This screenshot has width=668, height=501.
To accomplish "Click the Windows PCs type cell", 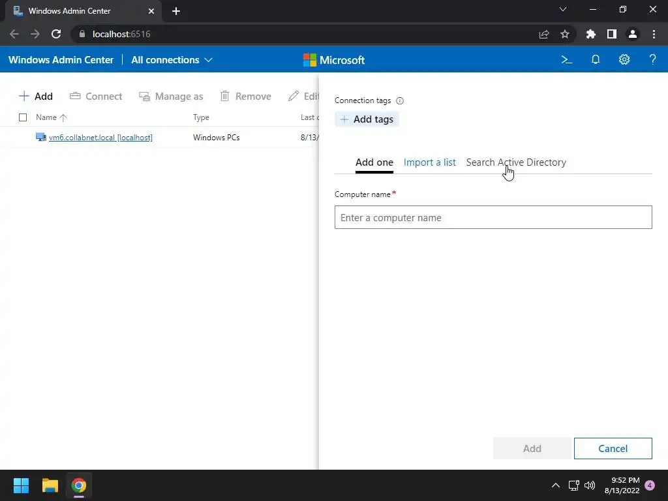I will (217, 138).
